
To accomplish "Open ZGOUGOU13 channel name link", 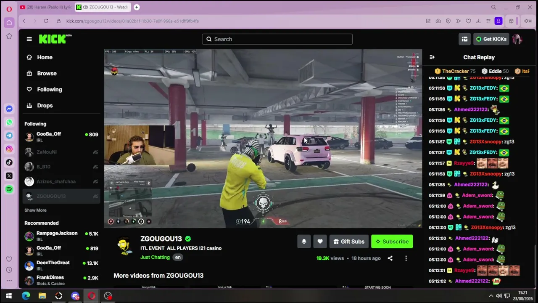I will [161, 239].
